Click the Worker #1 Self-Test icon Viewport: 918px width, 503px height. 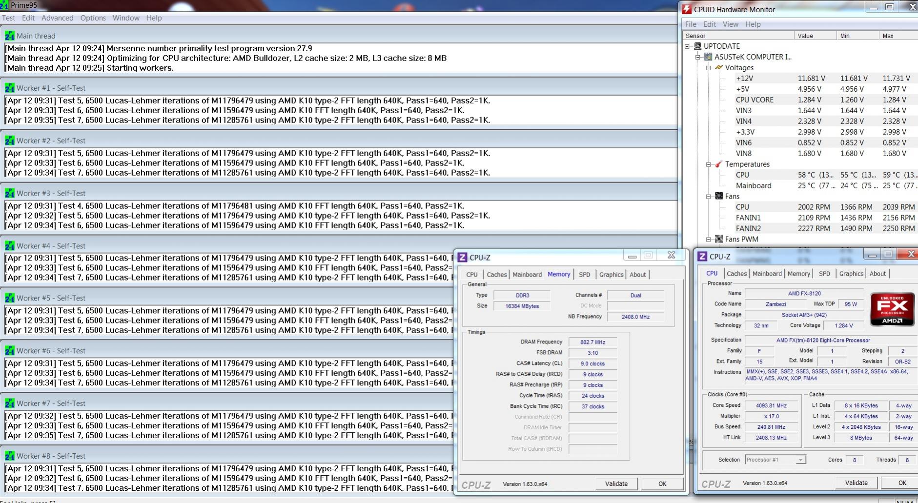(9, 88)
